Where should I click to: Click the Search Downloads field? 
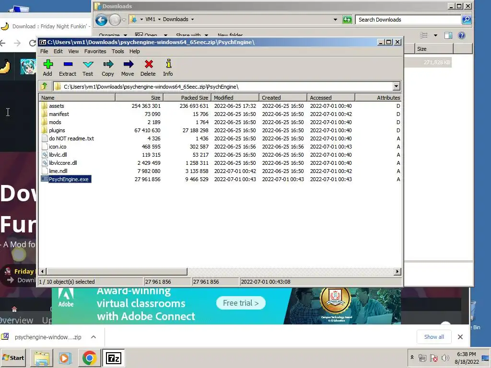point(409,20)
